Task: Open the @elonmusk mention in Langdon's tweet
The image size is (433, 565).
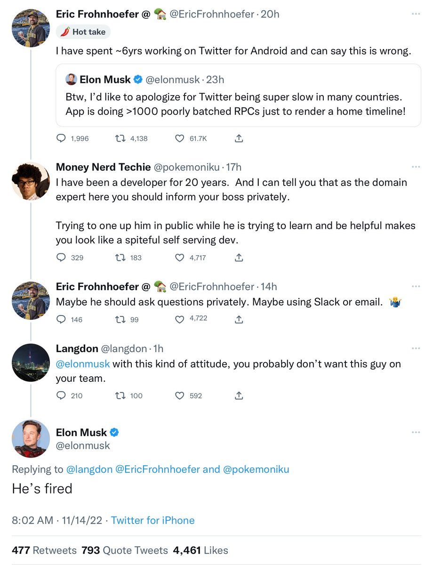Action: [83, 364]
